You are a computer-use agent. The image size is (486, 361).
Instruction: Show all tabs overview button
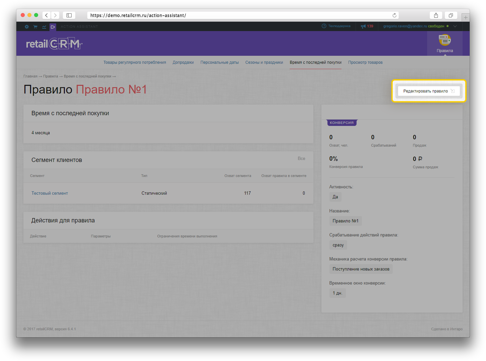pyautogui.click(x=451, y=15)
